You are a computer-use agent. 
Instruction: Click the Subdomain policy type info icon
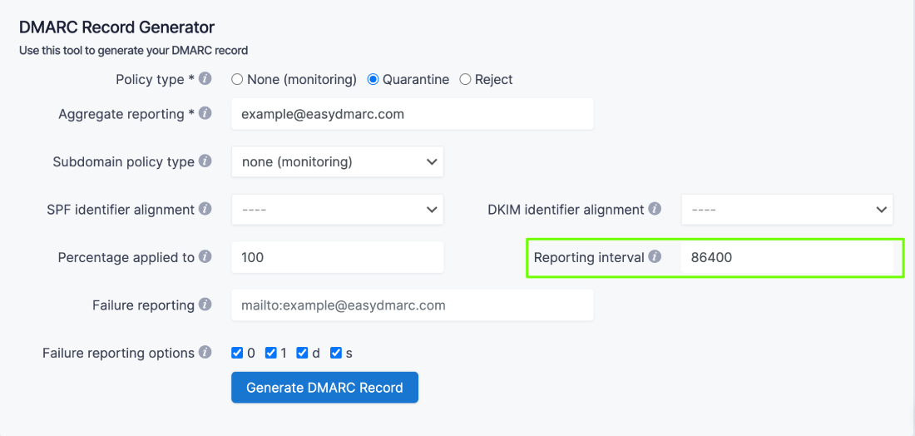[205, 161]
